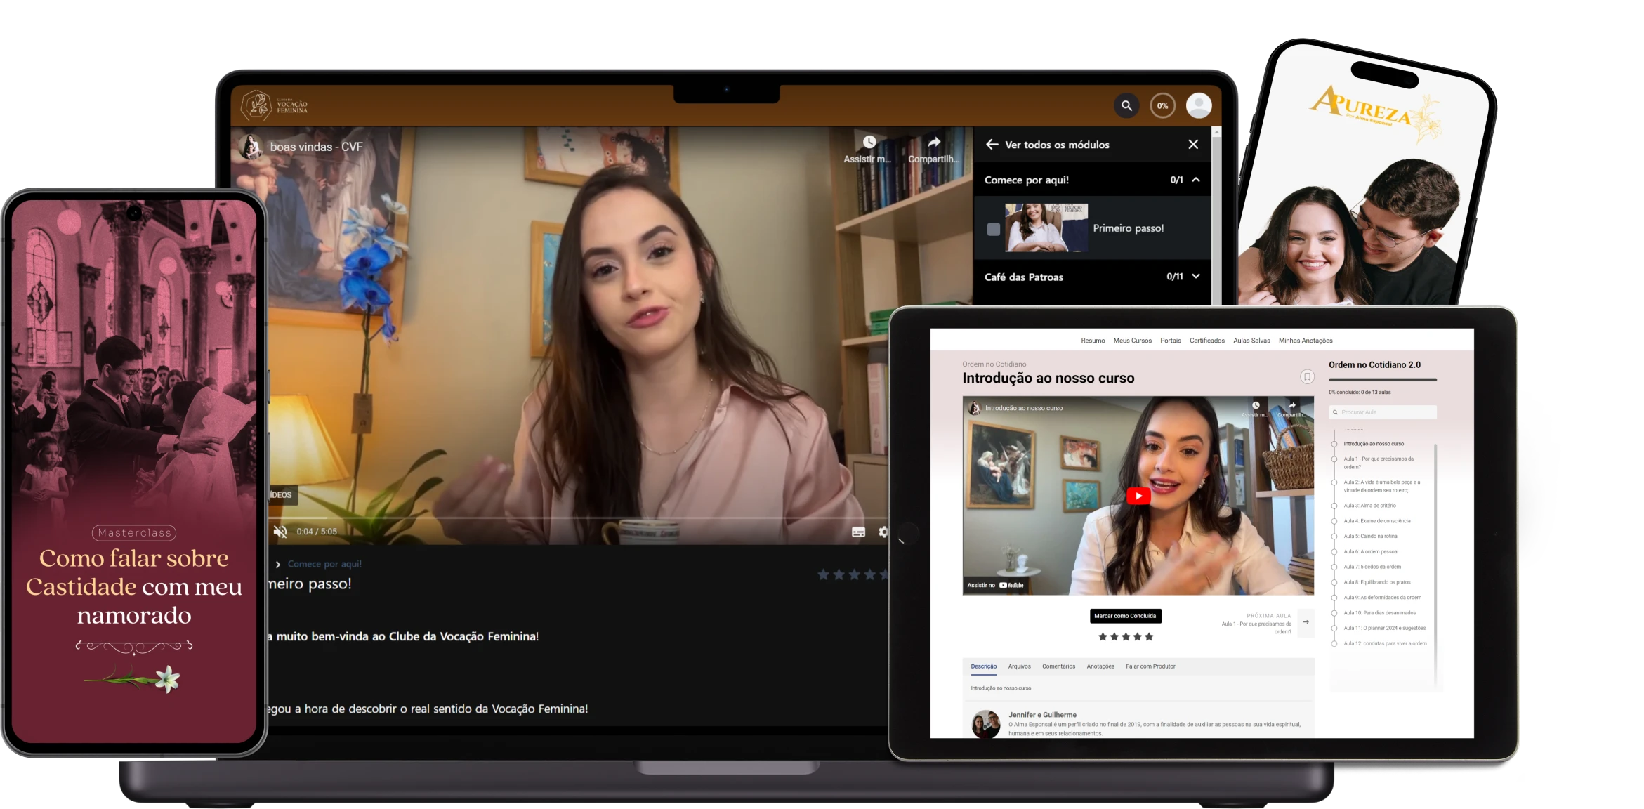Open Aulas Salvas in the tablet menu
This screenshot has width=1644, height=809.
pyautogui.click(x=1251, y=341)
